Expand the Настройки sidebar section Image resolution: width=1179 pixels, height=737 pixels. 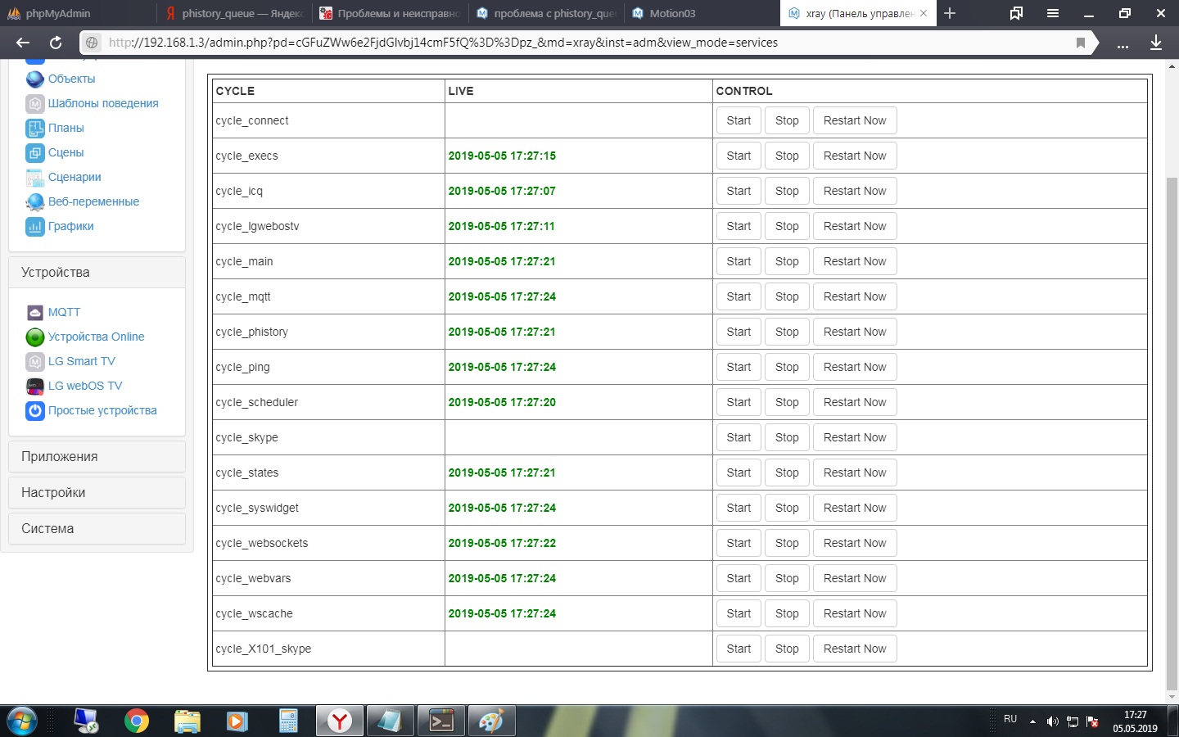(97, 493)
